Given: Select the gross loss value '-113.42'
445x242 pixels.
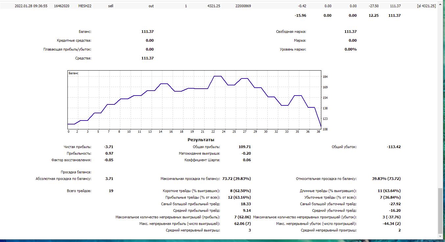Looking at the screenshot, I should click(x=394, y=147).
